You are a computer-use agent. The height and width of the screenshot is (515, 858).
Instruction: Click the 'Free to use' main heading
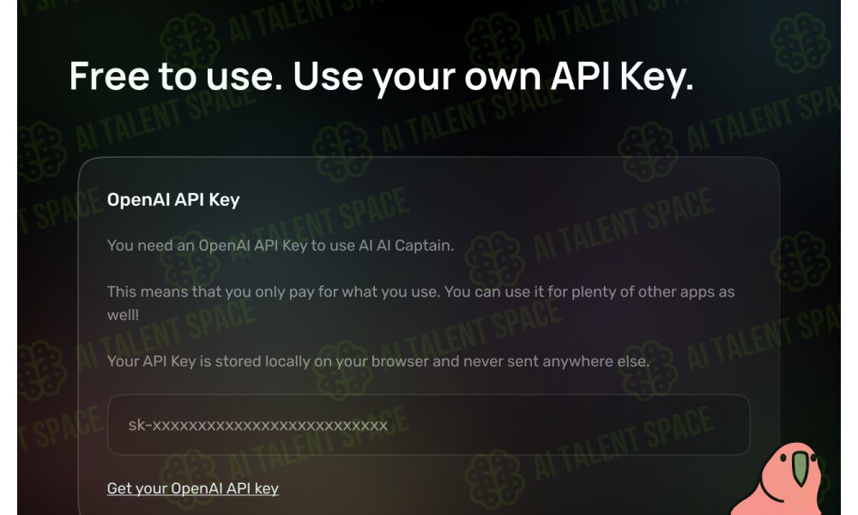[x=382, y=76]
